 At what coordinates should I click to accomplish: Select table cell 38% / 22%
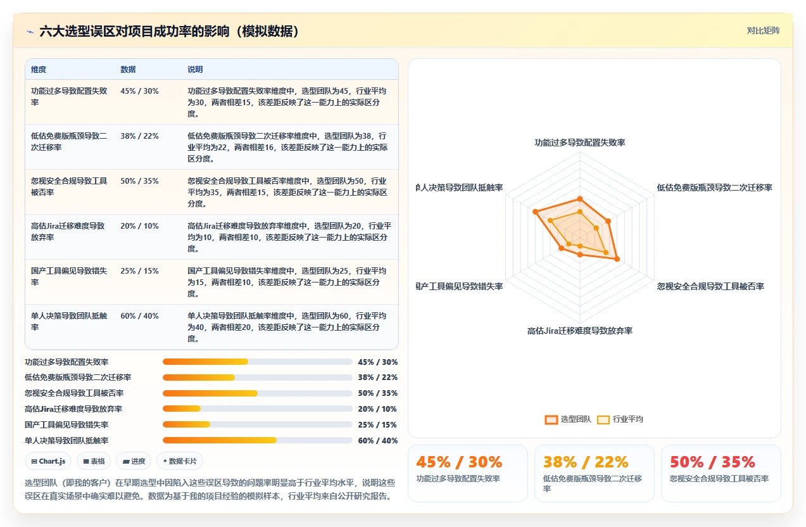139,136
